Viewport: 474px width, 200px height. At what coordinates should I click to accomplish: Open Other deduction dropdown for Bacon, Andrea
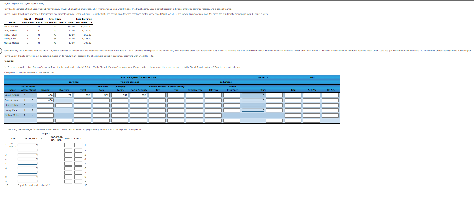tap(253, 95)
